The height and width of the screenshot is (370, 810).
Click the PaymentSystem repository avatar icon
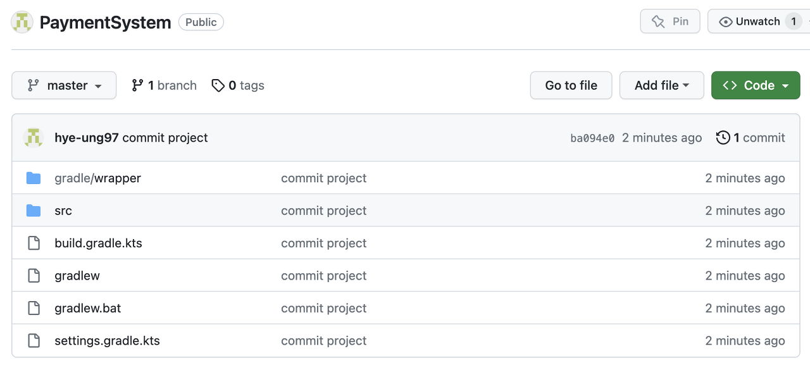(x=22, y=22)
